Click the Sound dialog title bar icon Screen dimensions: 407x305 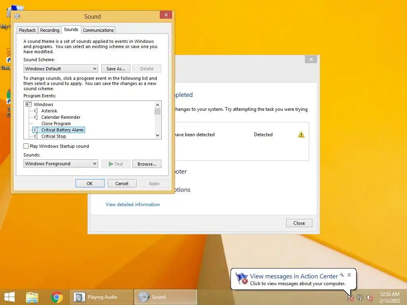click(17, 16)
